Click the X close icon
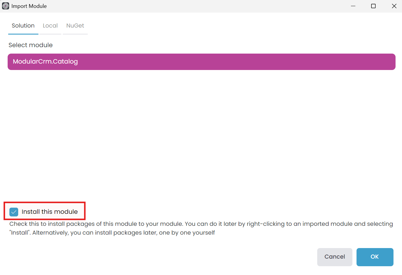The height and width of the screenshot is (275, 402). 394,6
